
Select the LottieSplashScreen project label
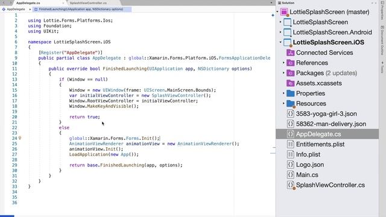click(320, 22)
